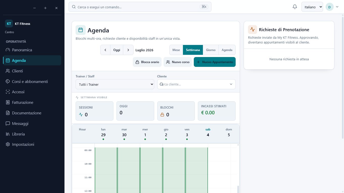The height and width of the screenshot is (193, 344).
Task: Click the 11:00 time label
Action: coord(88,177)
